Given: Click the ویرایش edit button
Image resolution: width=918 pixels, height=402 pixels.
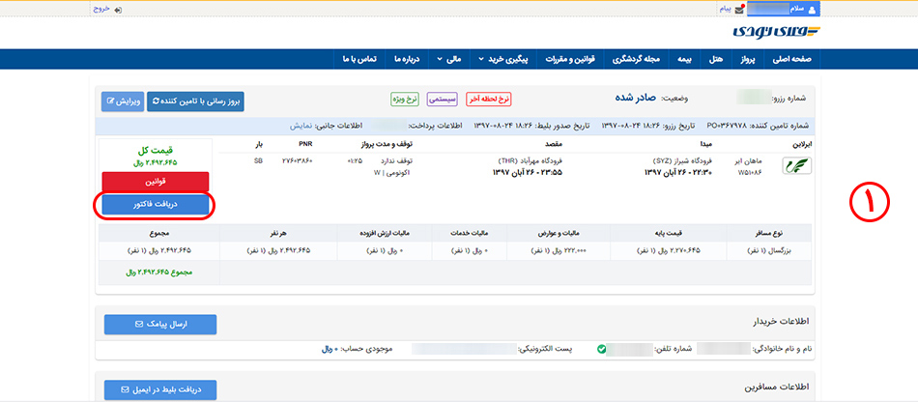Looking at the screenshot, I should [123, 101].
